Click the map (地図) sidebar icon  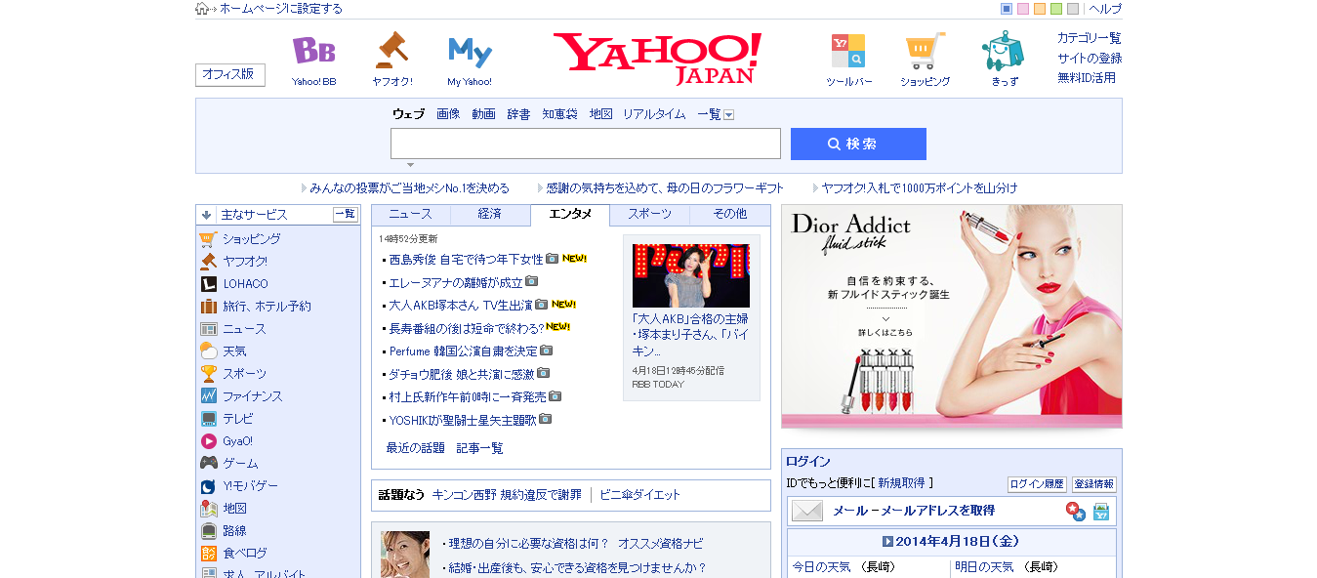(x=208, y=509)
